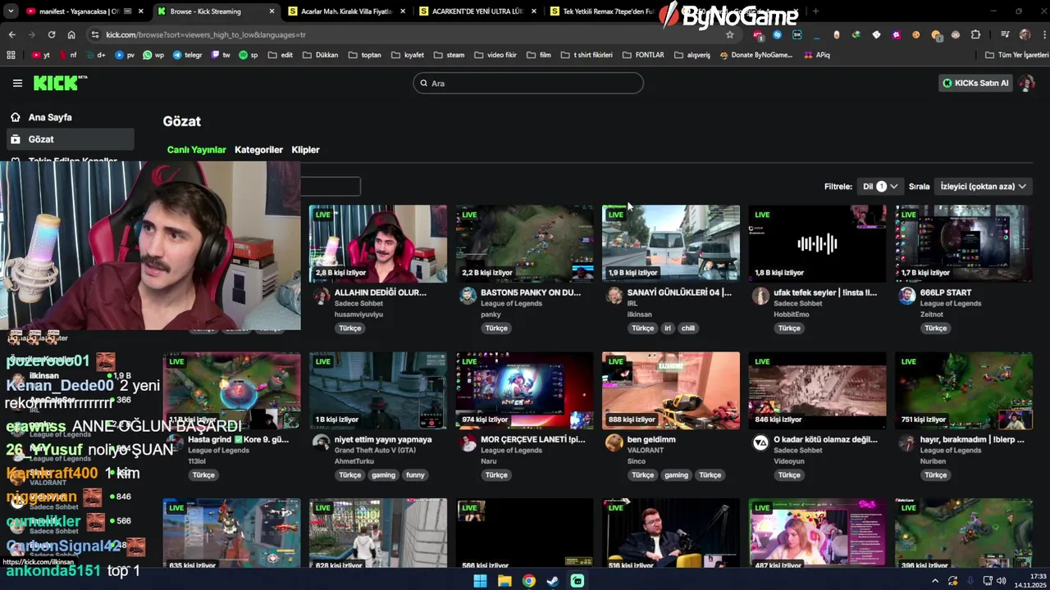Reload the Kick page
The height and width of the screenshot is (590, 1050).
click(52, 34)
